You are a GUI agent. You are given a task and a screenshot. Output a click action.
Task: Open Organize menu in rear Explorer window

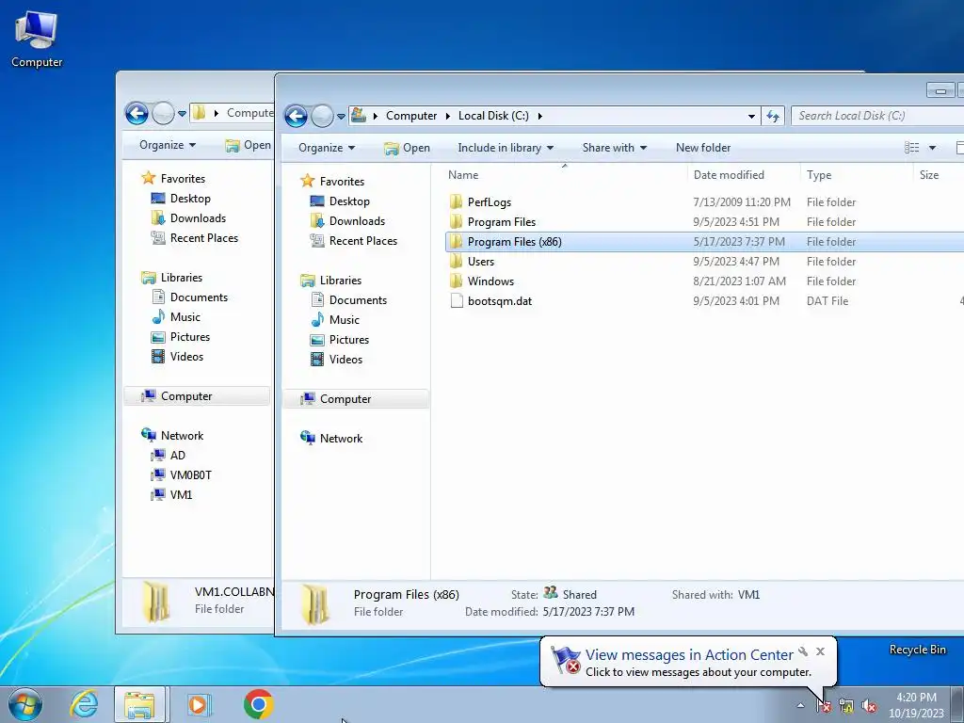pyautogui.click(x=168, y=145)
